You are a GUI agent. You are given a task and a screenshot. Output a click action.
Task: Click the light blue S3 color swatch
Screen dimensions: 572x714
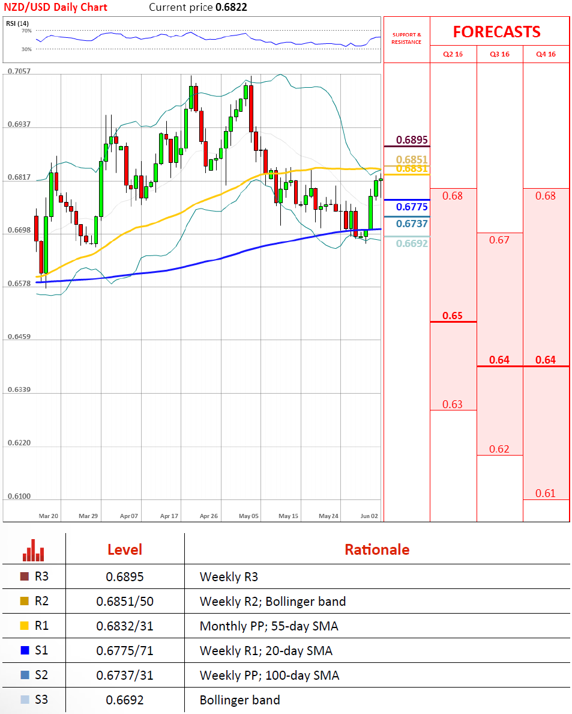(x=24, y=700)
